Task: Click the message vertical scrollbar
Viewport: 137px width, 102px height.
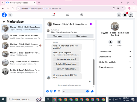Action: (94, 72)
